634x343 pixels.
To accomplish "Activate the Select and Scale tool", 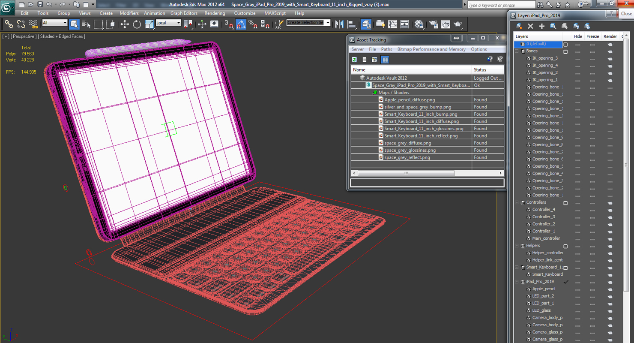I will tap(149, 24).
